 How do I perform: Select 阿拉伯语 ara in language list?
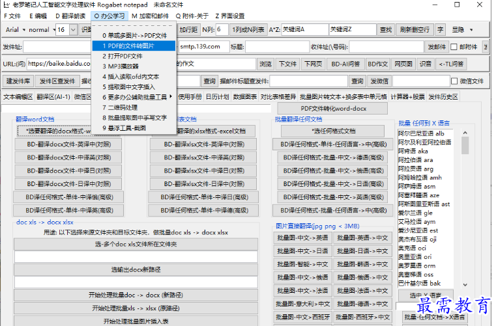click(425, 160)
